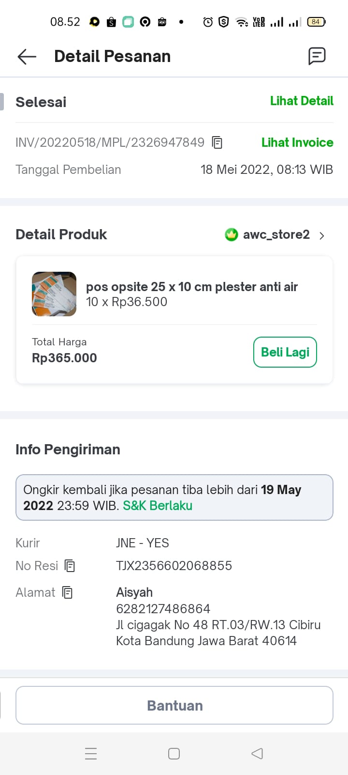Viewport: 348px width, 775px height.
Task: Tap the awc_store2 store name
Action: pos(276,235)
